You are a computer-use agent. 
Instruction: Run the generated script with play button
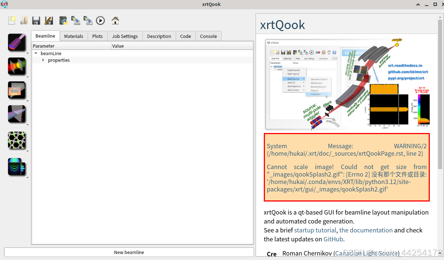click(100, 20)
